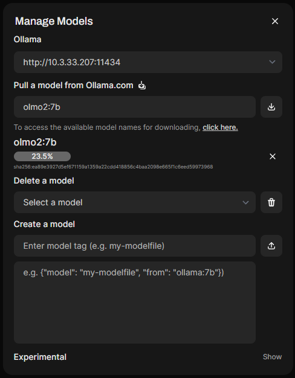Click the upload icon to create model
Screen dimensions: 295x378
tap(271, 246)
